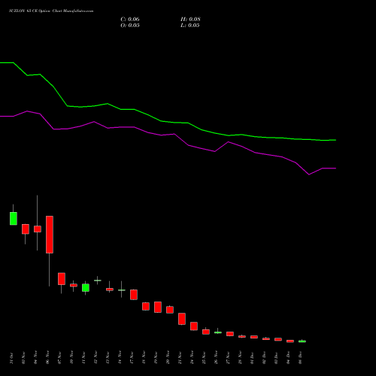376x376 pixels.
Task: Click the red candlestick for 17 Nov
Action: (134, 295)
